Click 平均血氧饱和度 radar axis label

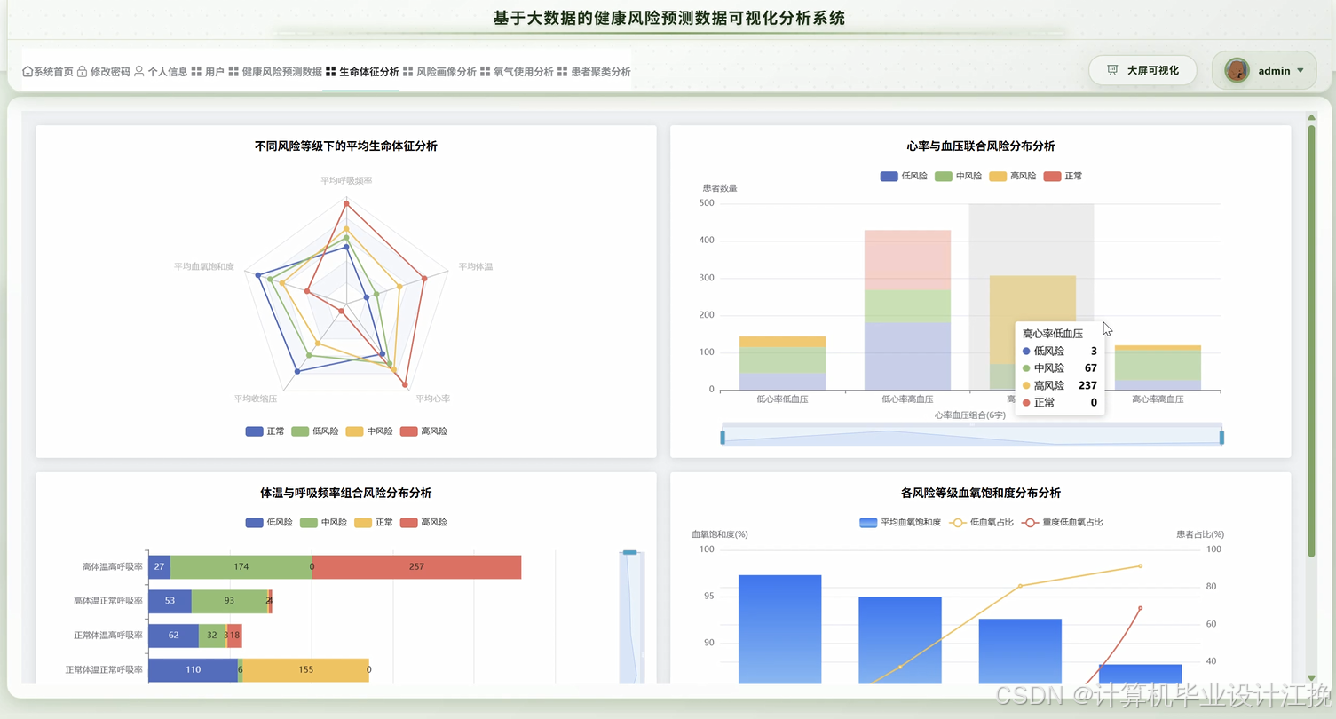pos(204,266)
